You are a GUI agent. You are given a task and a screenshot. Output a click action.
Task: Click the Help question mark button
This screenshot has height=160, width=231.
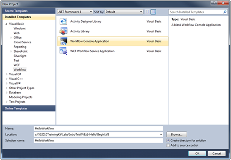[x=214, y=3]
